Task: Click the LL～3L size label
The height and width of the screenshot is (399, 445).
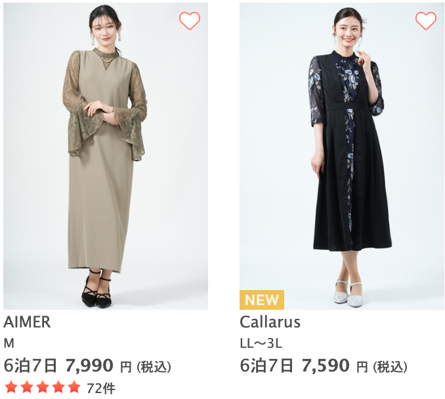Action: point(261,343)
